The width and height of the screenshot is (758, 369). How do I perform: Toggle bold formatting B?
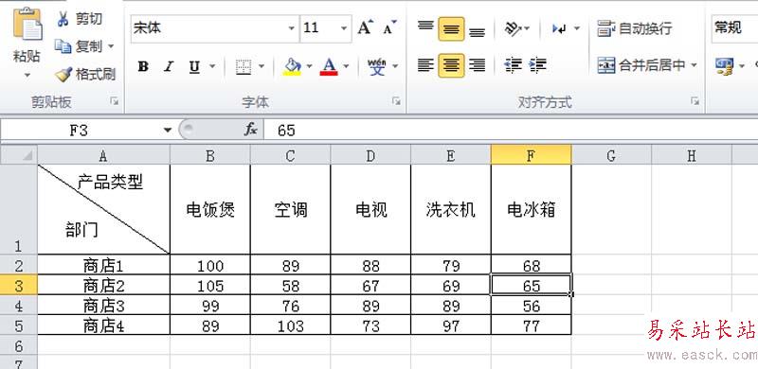pyautogui.click(x=143, y=66)
